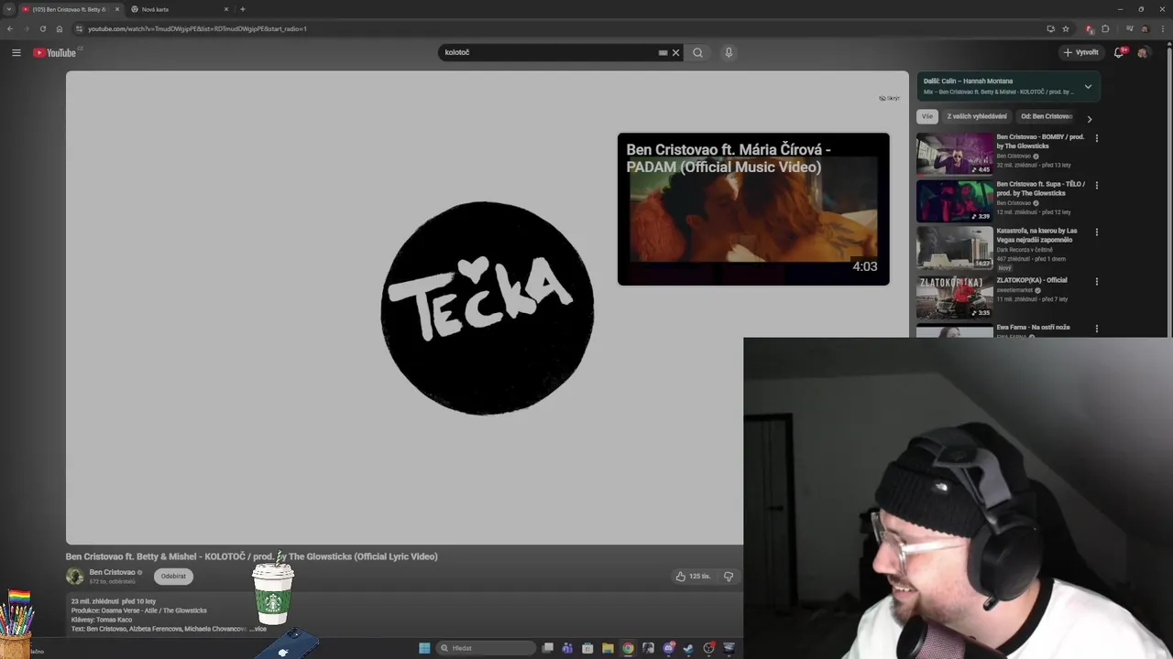Open the YouTube account avatar menu
This screenshot has width=1173, height=659.
point(1142,53)
